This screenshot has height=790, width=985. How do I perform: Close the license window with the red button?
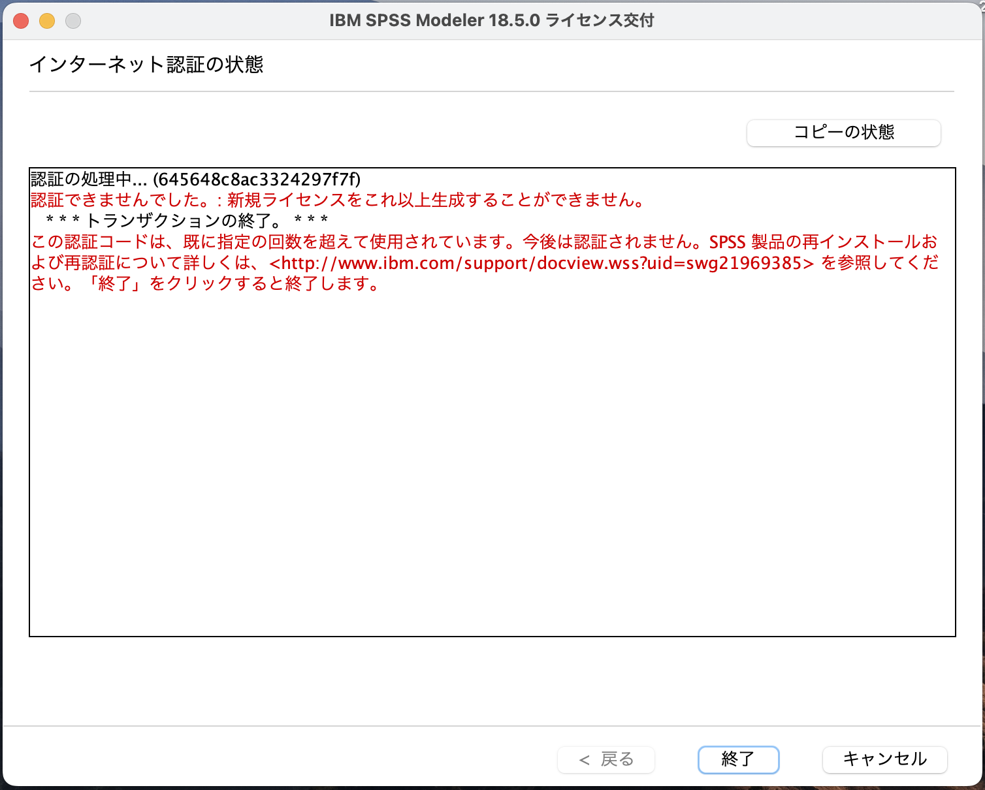[21, 21]
